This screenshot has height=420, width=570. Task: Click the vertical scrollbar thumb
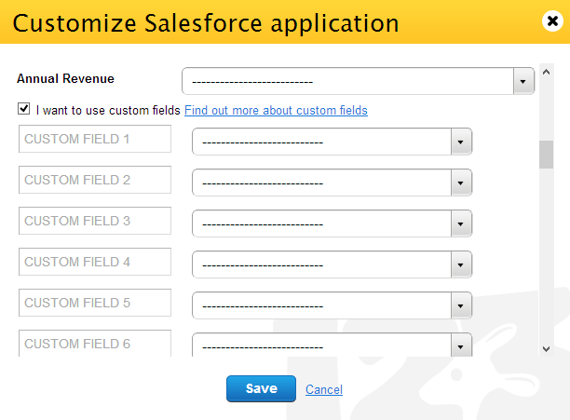[x=547, y=154]
